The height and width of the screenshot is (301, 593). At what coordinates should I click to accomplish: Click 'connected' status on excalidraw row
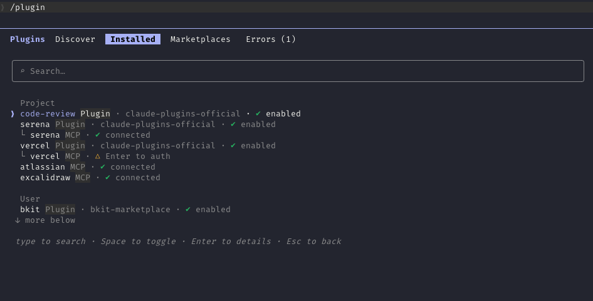tap(138, 178)
